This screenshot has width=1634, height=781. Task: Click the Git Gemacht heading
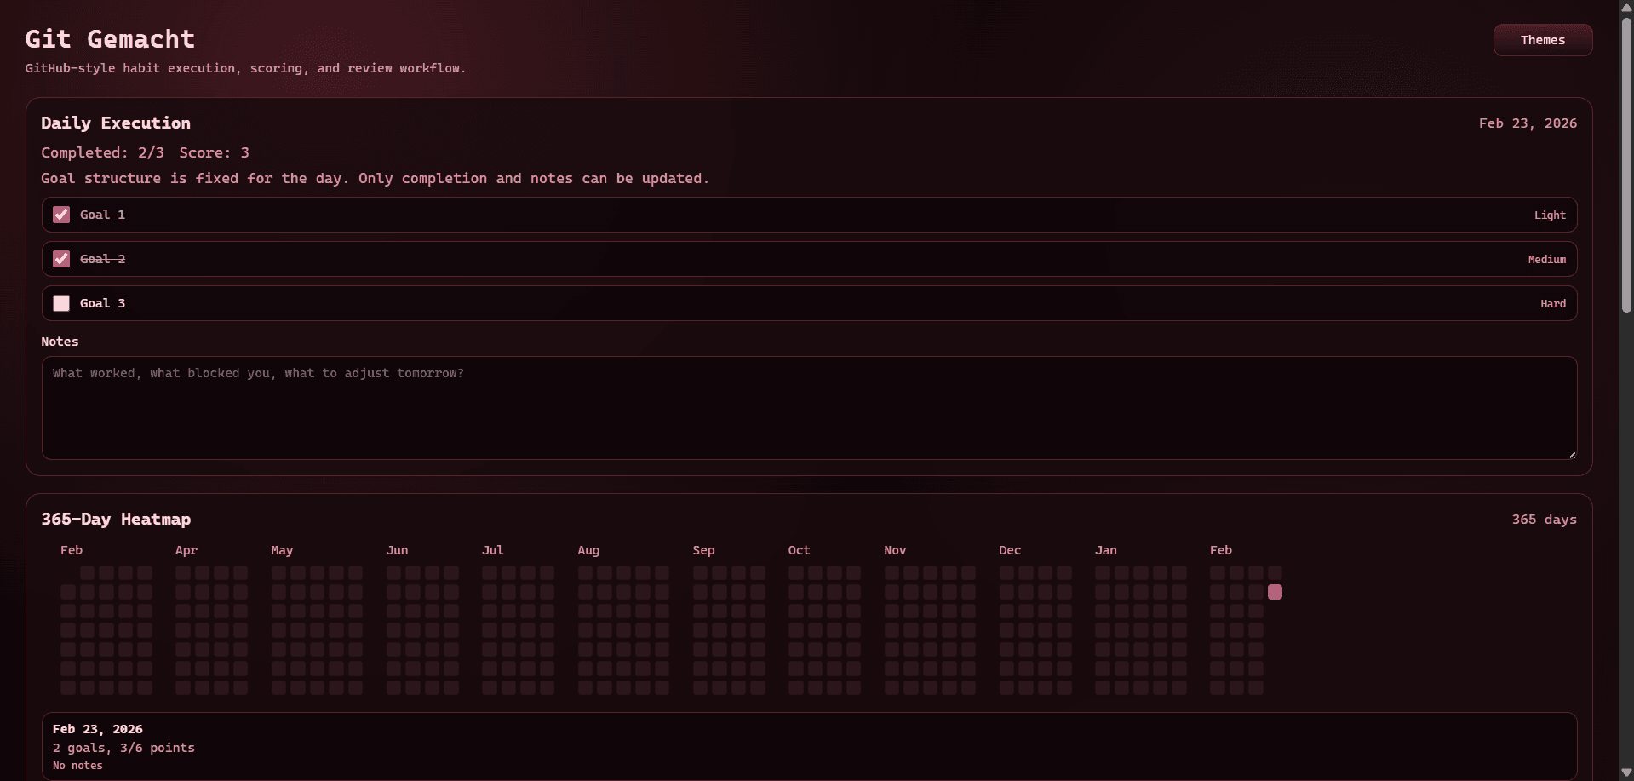click(x=110, y=38)
